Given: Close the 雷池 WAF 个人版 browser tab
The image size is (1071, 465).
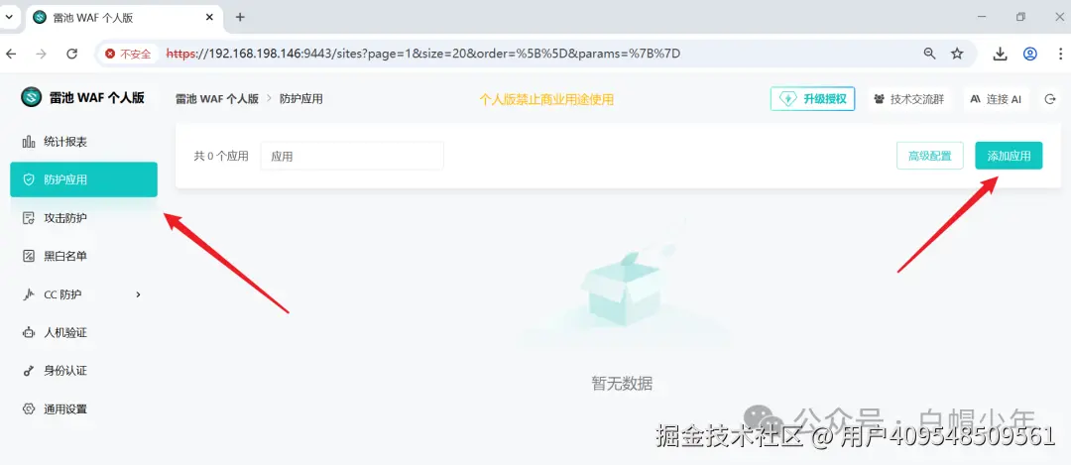Looking at the screenshot, I should tap(209, 17).
